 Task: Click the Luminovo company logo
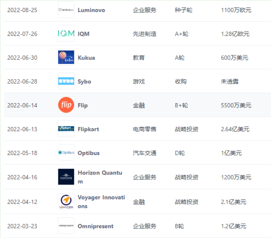[x=66, y=10]
